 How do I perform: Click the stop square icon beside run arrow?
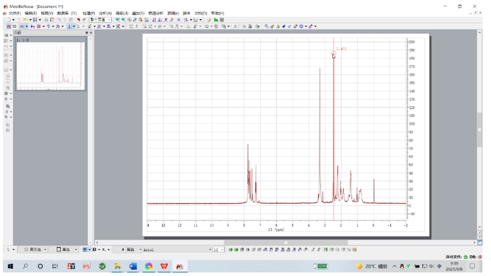pyautogui.click(x=222, y=20)
